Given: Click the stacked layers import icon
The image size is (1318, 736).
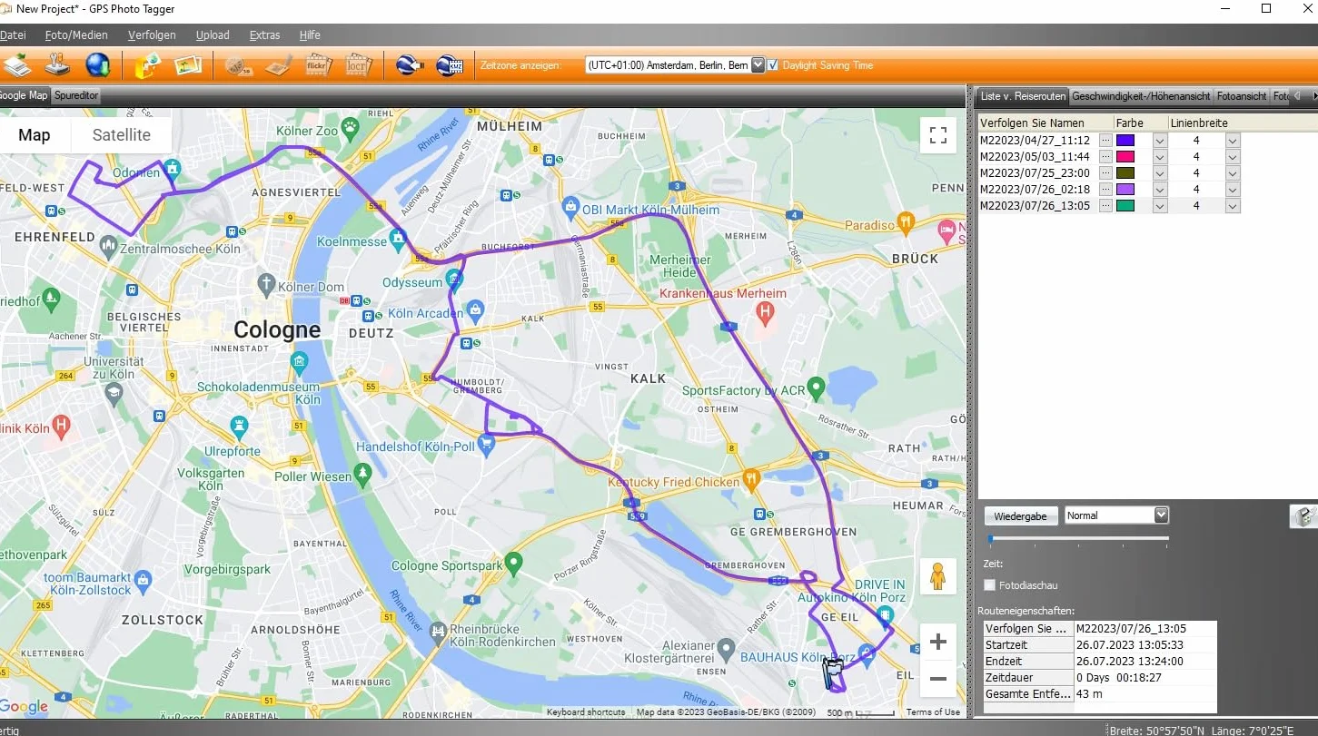Looking at the screenshot, I should (17, 65).
